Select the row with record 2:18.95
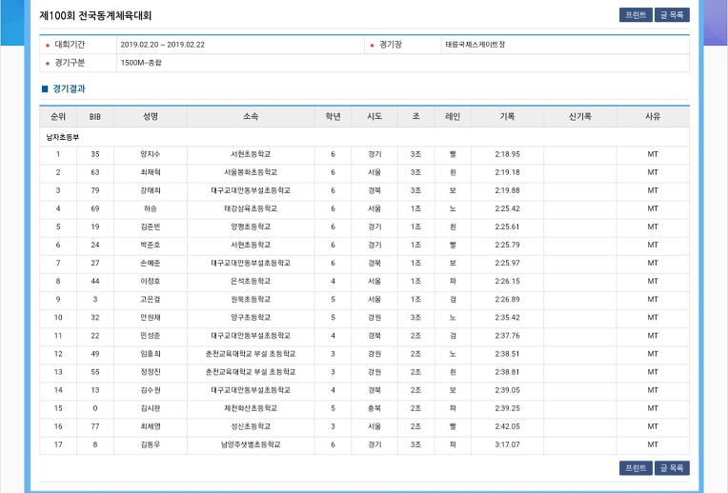The width and height of the screenshot is (728, 493). 364,154
